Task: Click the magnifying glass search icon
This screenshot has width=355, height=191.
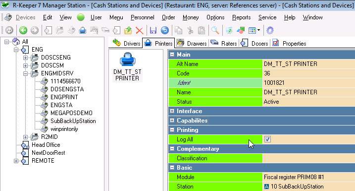Action: pos(215,30)
